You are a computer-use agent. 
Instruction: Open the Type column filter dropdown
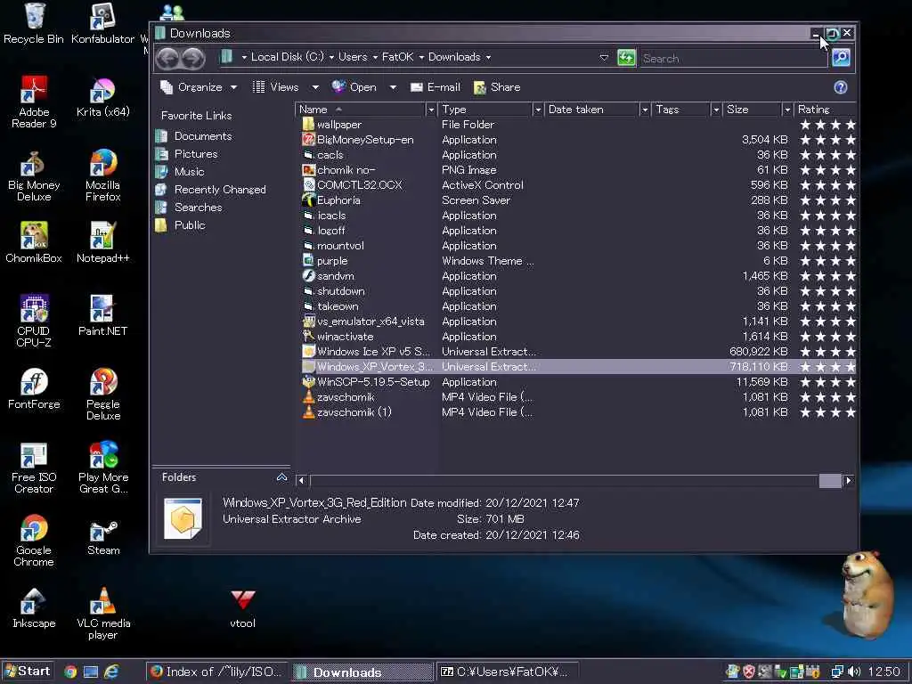pyautogui.click(x=538, y=110)
